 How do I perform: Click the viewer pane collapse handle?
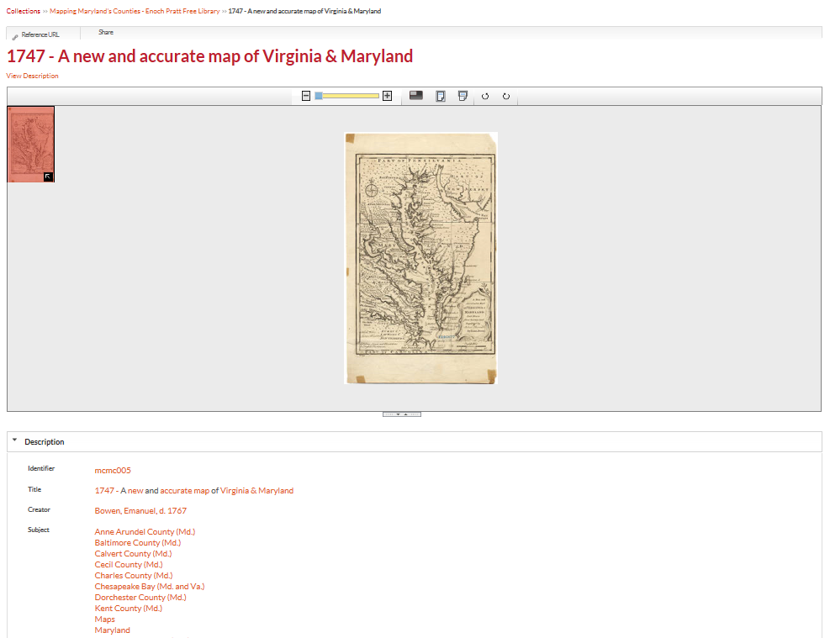coord(402,414)
